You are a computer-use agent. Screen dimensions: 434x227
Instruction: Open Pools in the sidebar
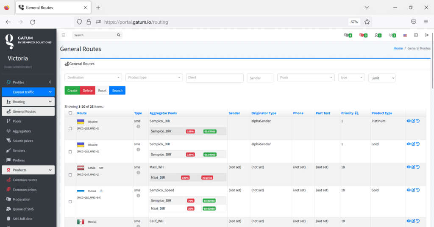17,121
